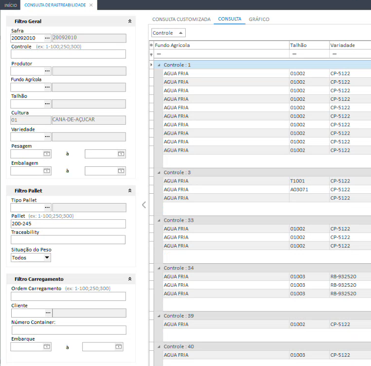Open Situação do Peso dropdown
Viewport: 371px width, 366px height.
[47, 257]
